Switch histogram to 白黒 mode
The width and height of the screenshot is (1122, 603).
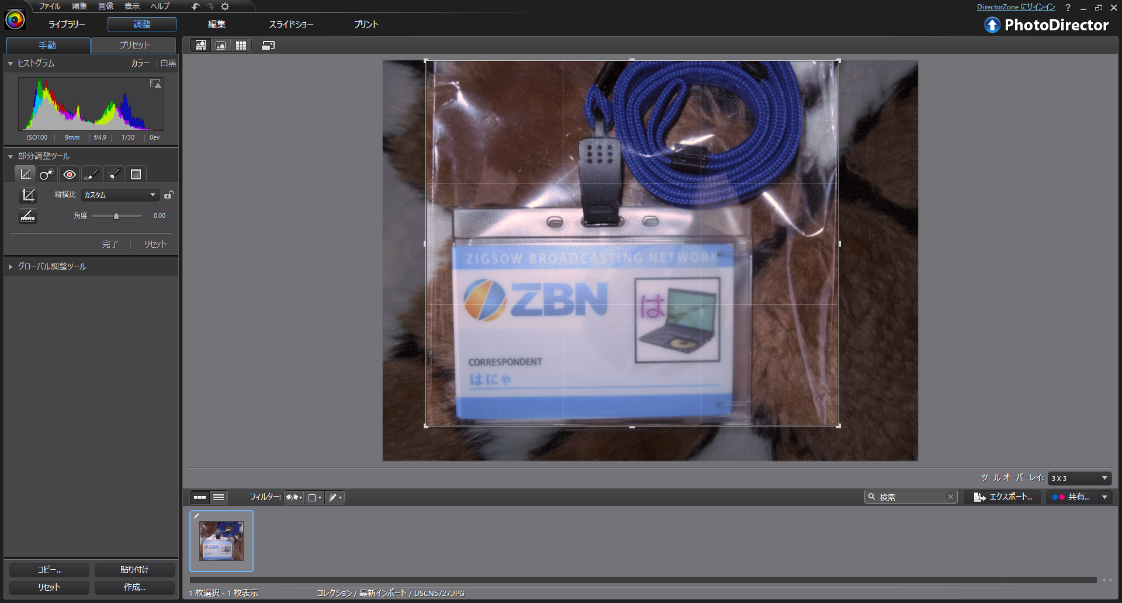pos(168,63)
